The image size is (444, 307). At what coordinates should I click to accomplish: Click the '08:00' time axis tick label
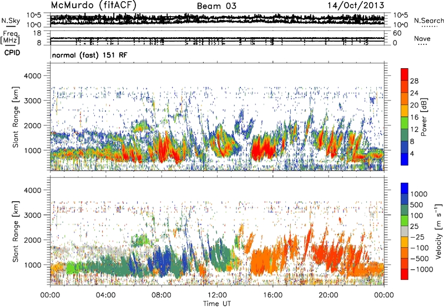click(162, 295)
